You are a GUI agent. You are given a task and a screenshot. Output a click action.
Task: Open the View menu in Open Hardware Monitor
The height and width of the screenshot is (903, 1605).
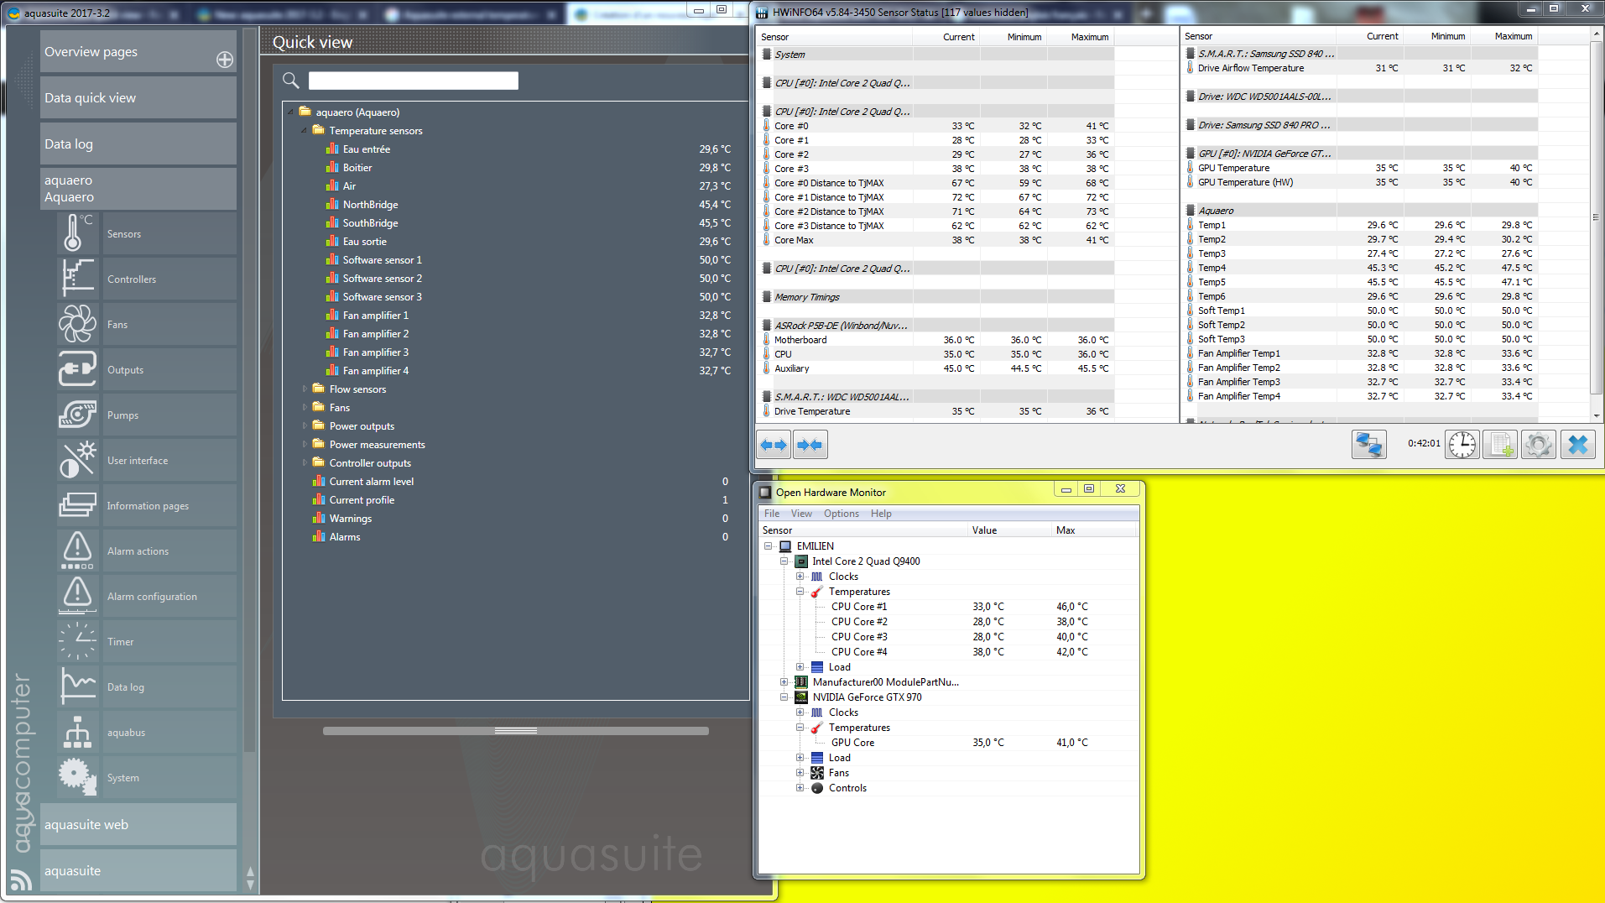(801, 514)
